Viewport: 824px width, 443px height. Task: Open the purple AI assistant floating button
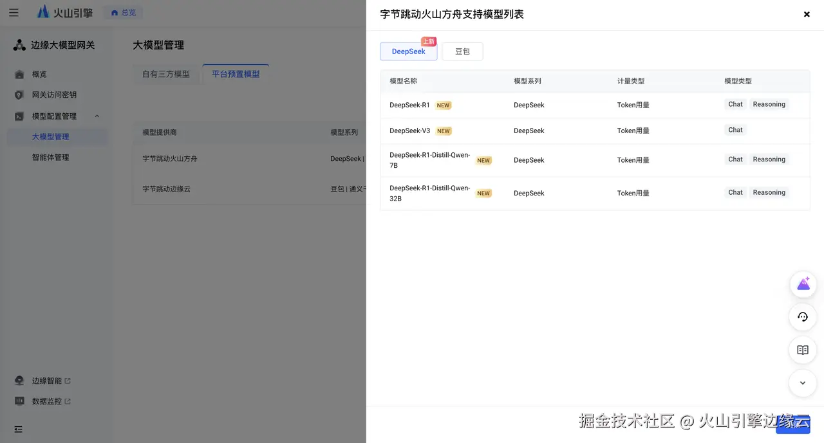click(x=803, y=284)
